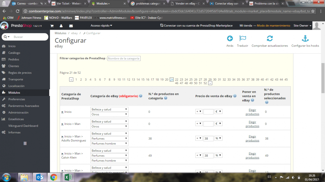This screenshot has width=325, height=182.
Task: Click Módulos breadcrumb link
Action: coord(61,33)
